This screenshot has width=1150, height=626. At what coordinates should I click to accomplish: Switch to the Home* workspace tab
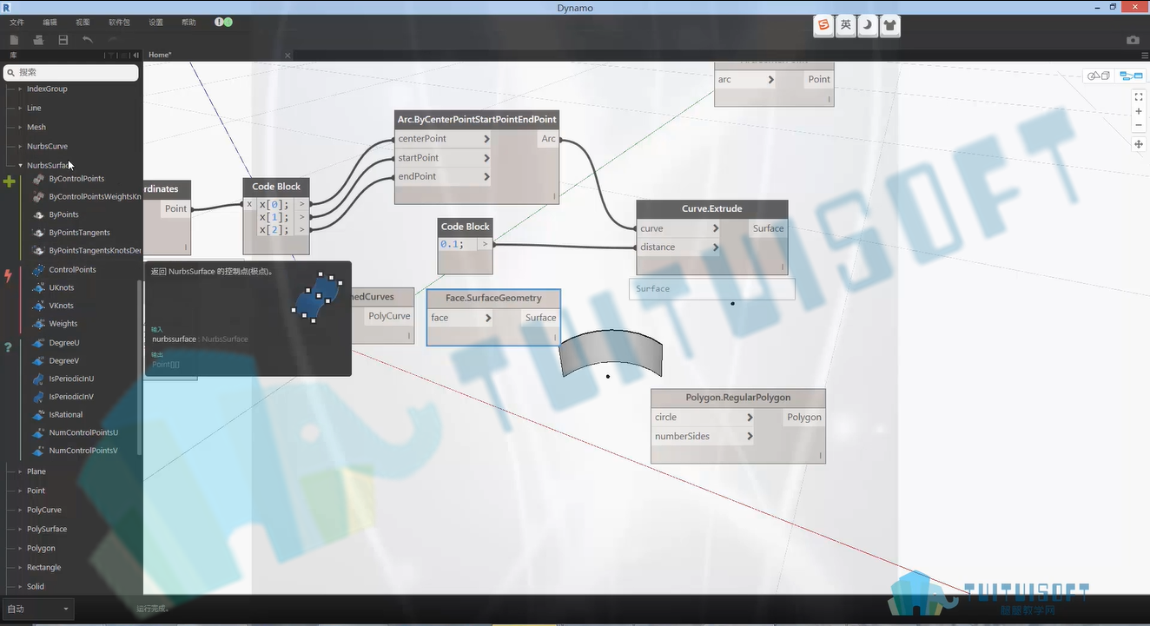(x=160, y=55)
